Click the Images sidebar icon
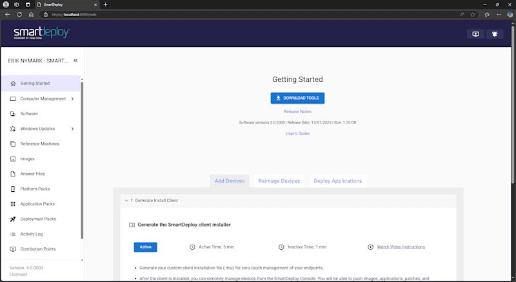The image size is (516, 282). [13, 159]
